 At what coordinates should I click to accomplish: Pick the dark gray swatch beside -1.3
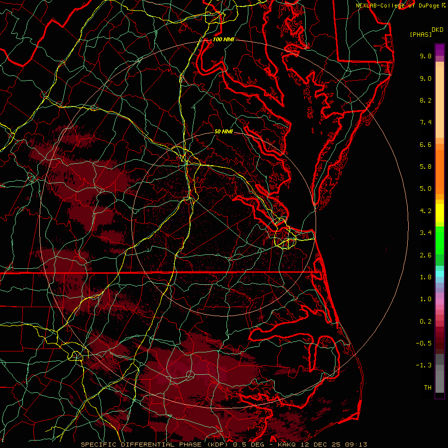(440, 359)
